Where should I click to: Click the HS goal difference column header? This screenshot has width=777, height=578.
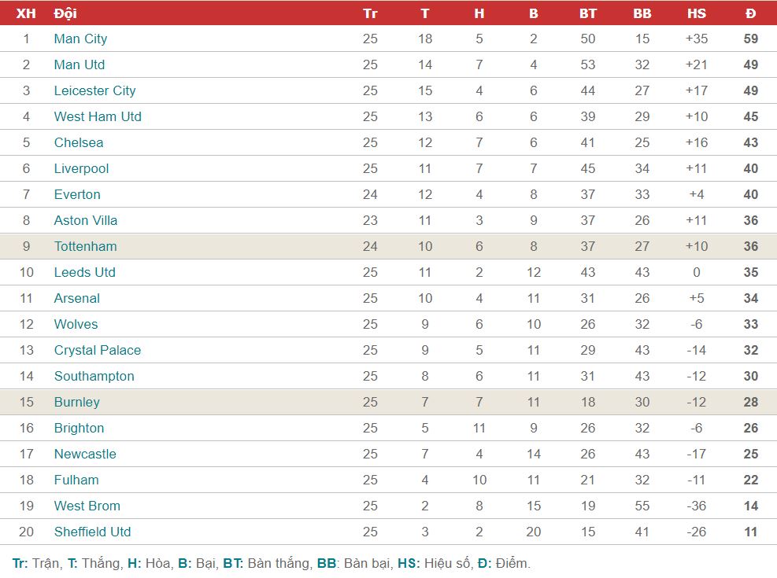(x=696, y=13)
